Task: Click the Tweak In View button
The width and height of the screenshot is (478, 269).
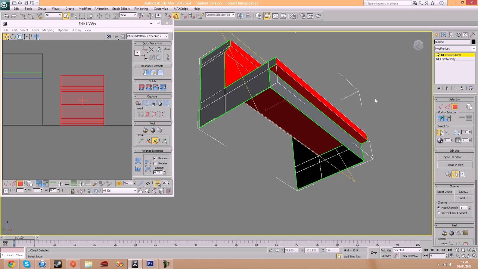Action: (454, 165)
